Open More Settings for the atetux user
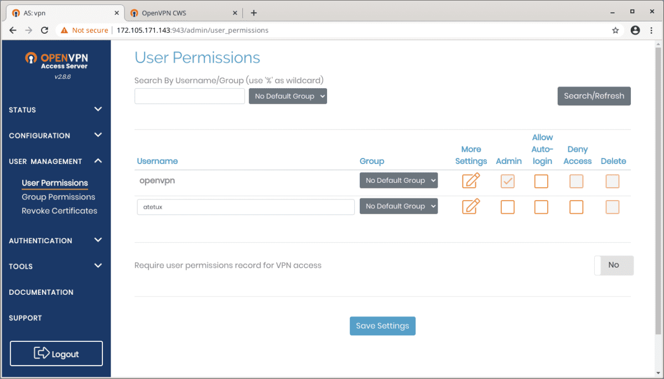Image resolution: width=664 pixels, height=379 pixels. click(x=471, y=206)
